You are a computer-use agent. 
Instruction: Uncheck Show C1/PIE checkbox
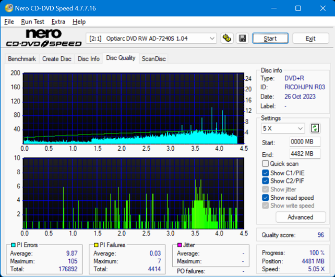coord(265,173)
